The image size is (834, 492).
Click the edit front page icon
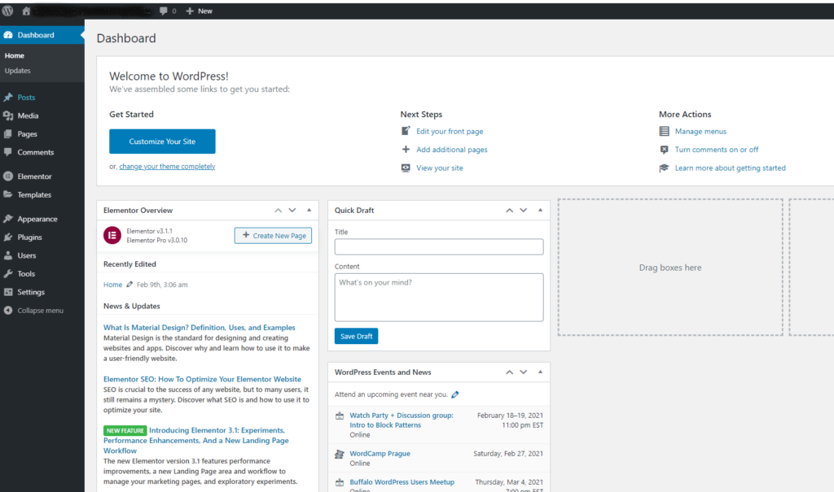tap(406, 131)
